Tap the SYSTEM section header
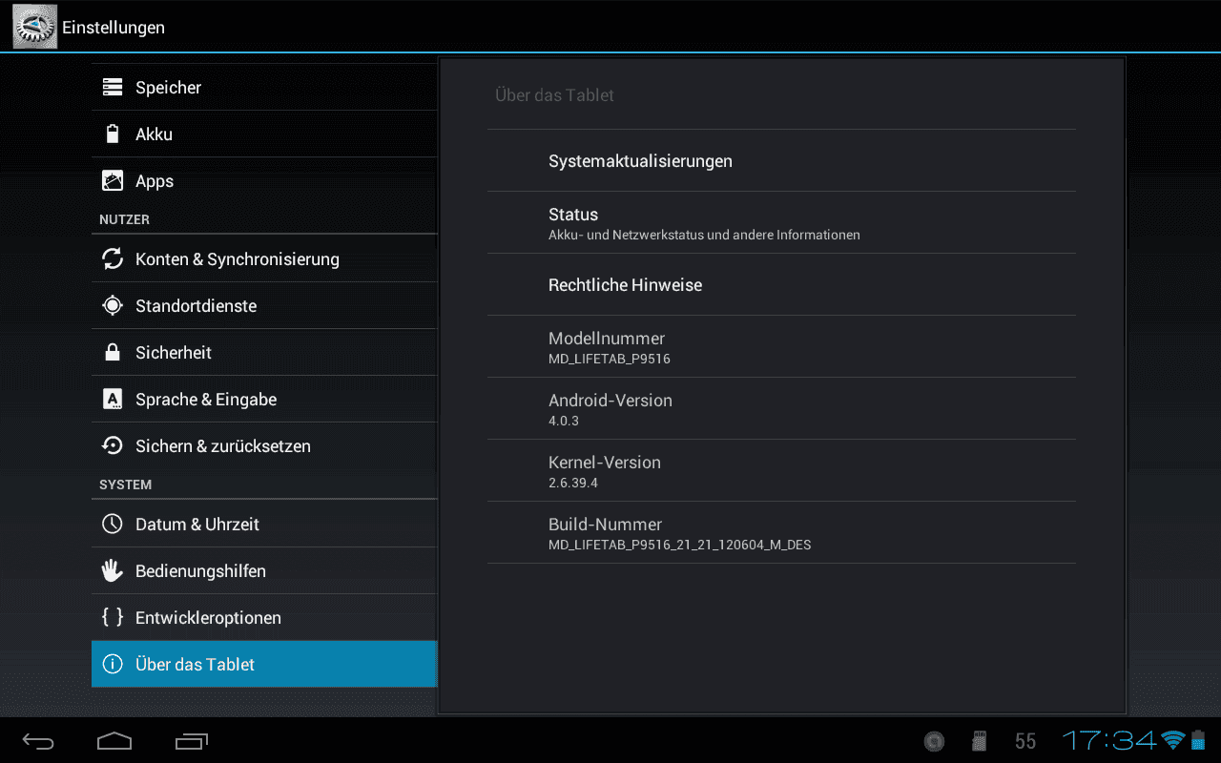The height and width of the screenshot is (763, 1221). [x=125, y=485]
